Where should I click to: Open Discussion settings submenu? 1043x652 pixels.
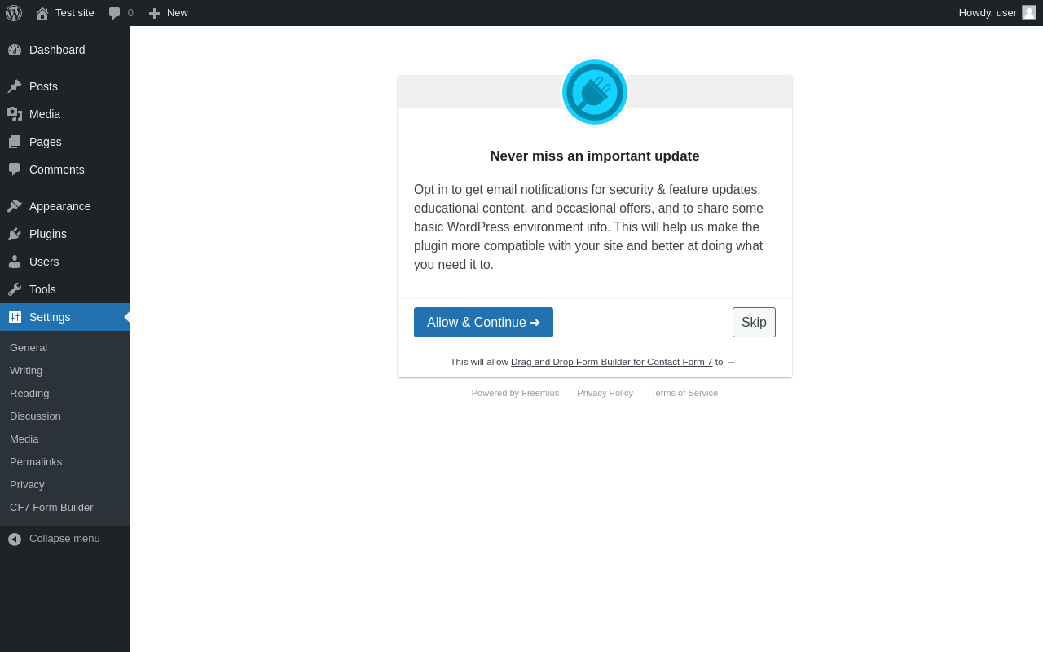[35, 416]
